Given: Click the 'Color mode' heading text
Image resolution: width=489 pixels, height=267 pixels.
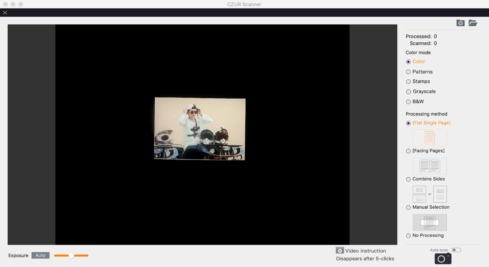Looking at the screenshot, I should (x=418, y=52).
